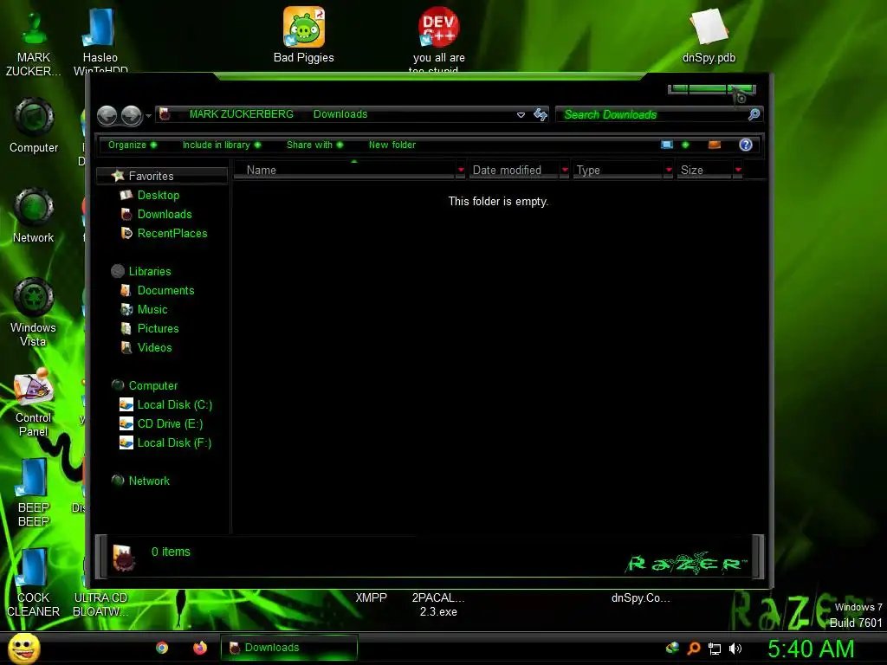Open the Type column filter dropdown
This screenshot has height=665, width=887.
tap(670, 171)
